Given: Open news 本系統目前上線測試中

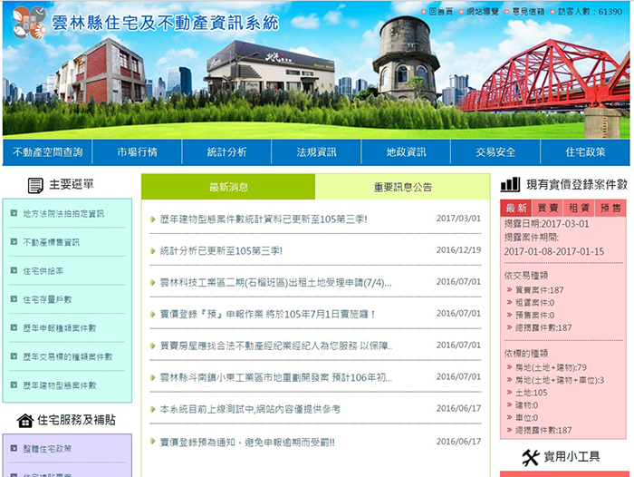Looking at the screenshot, I should pos(250,409).
